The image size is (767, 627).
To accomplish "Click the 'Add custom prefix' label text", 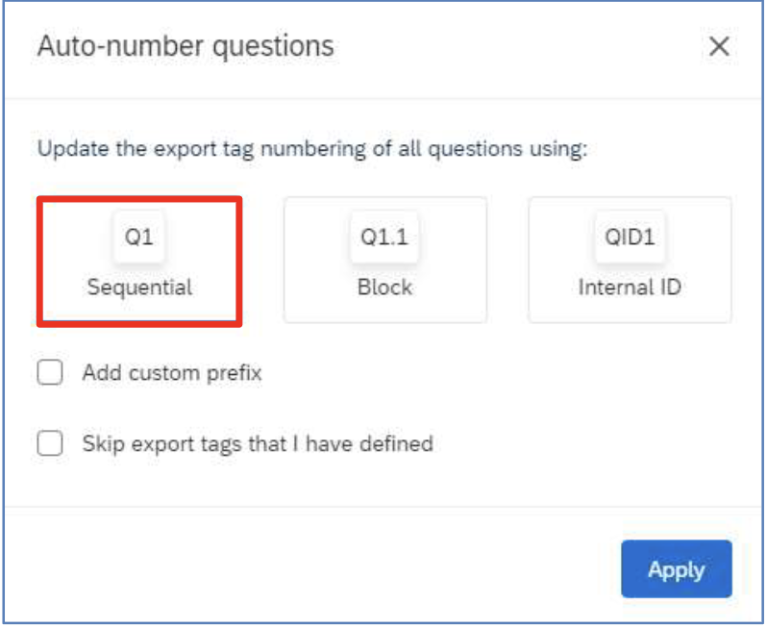I will click(172, 373).
